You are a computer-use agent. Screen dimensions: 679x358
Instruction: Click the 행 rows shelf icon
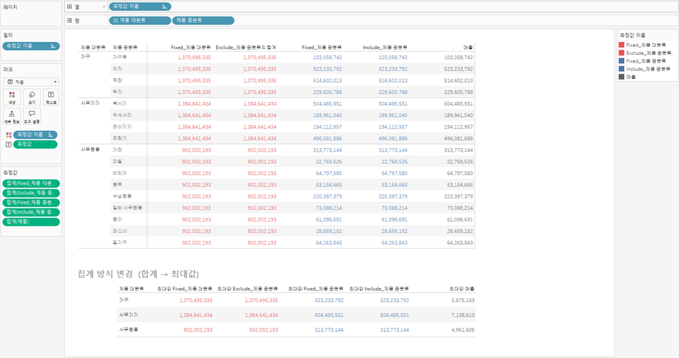tap(69, 20)
